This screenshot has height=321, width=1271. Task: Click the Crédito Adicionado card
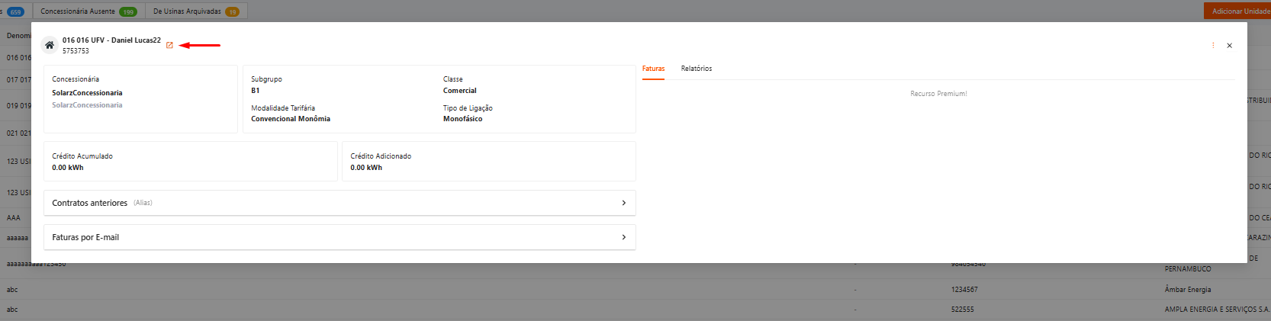click(x=489, y=161)
